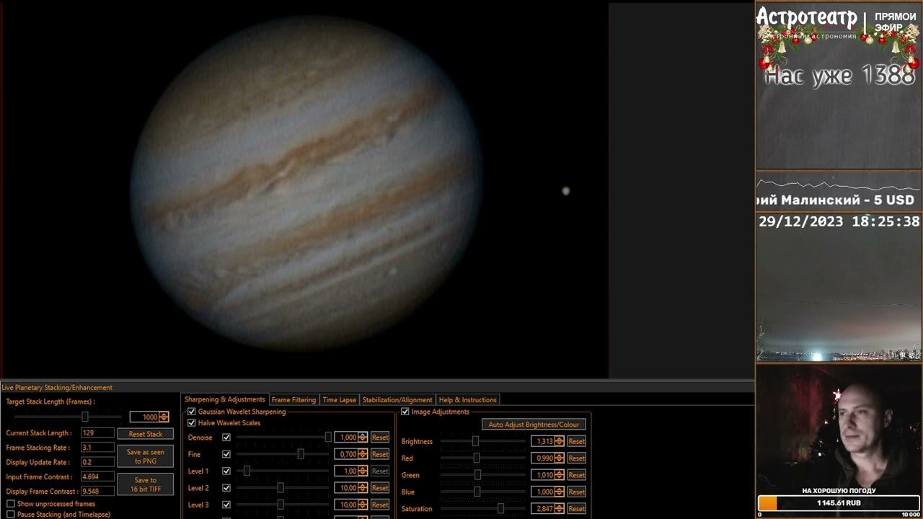Screen dimensions: 923x519
Task: Click the Blue value spinner arrows
Action: (559, 492)
